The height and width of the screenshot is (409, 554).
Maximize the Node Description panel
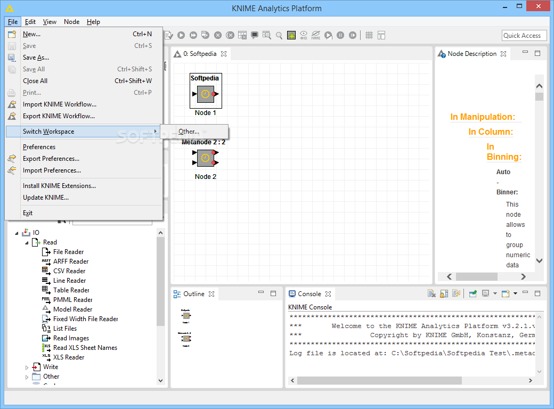(x=537, y=53)
